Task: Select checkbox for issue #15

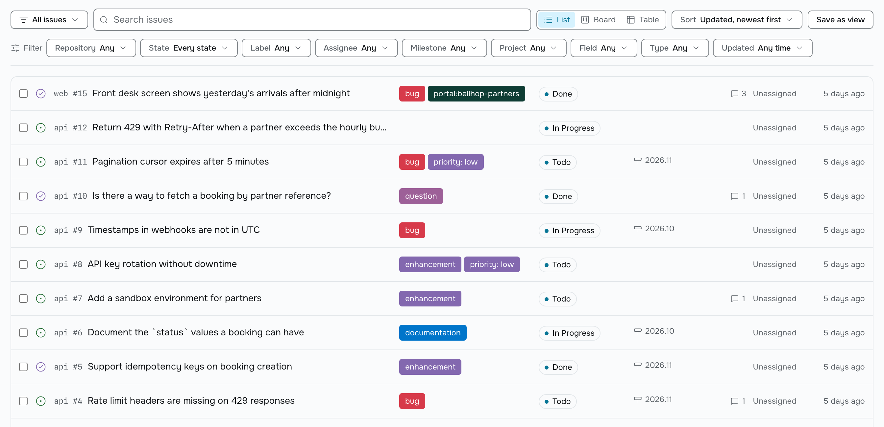Action: pos(23,94)
